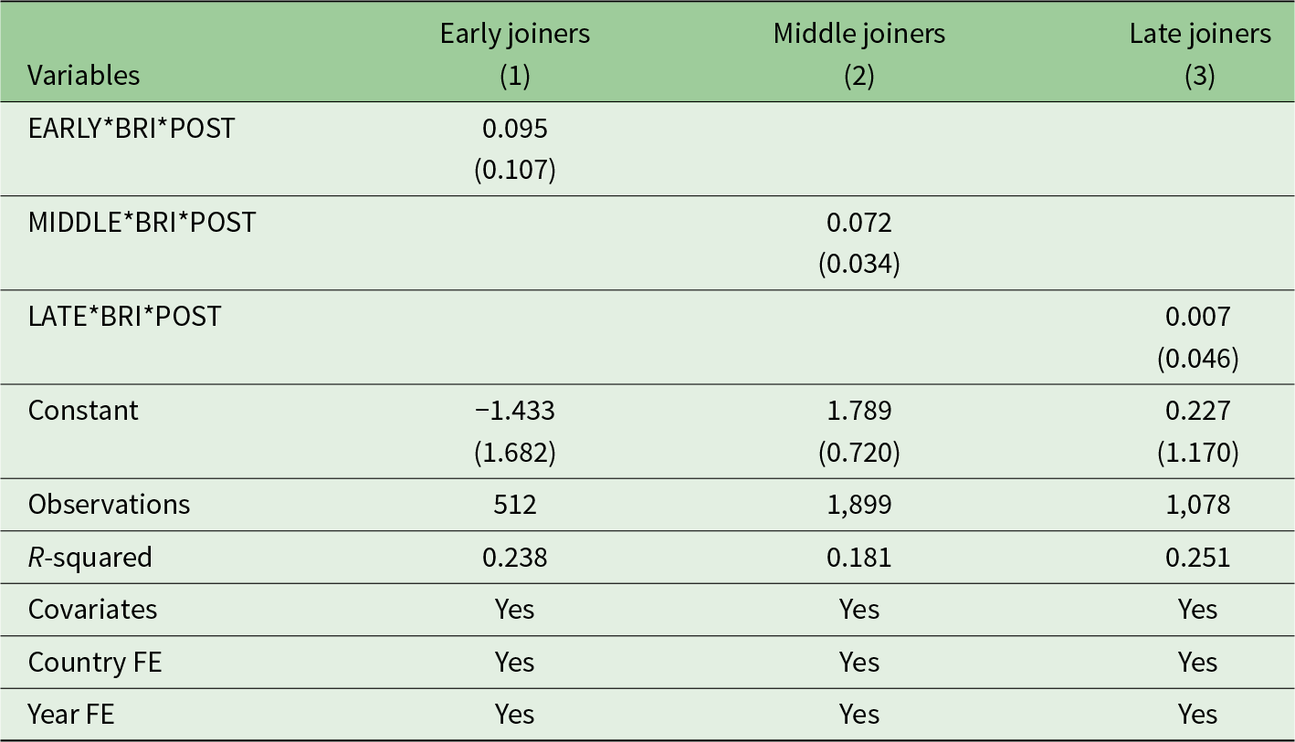
Task: Select the 0.251 R-squared value
Action: [x=1198, y=558]
